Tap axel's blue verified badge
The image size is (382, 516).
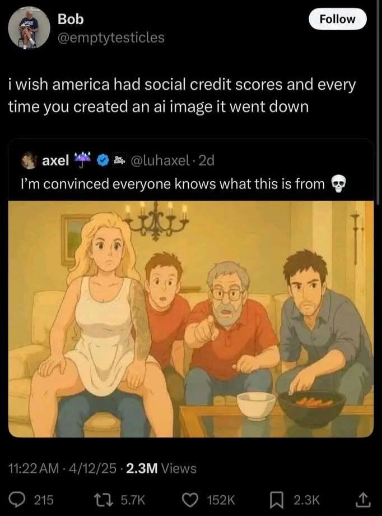point(103,160)
